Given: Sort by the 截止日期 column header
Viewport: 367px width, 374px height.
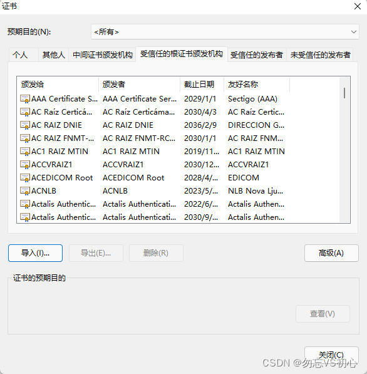Looking at the screenshot, I should pyautogui.click(x=202, y=84).
